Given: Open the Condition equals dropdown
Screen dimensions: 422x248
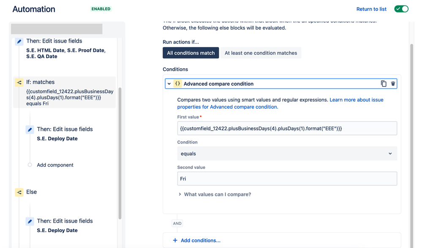Looking at the screenshot, I should (287, 154).
